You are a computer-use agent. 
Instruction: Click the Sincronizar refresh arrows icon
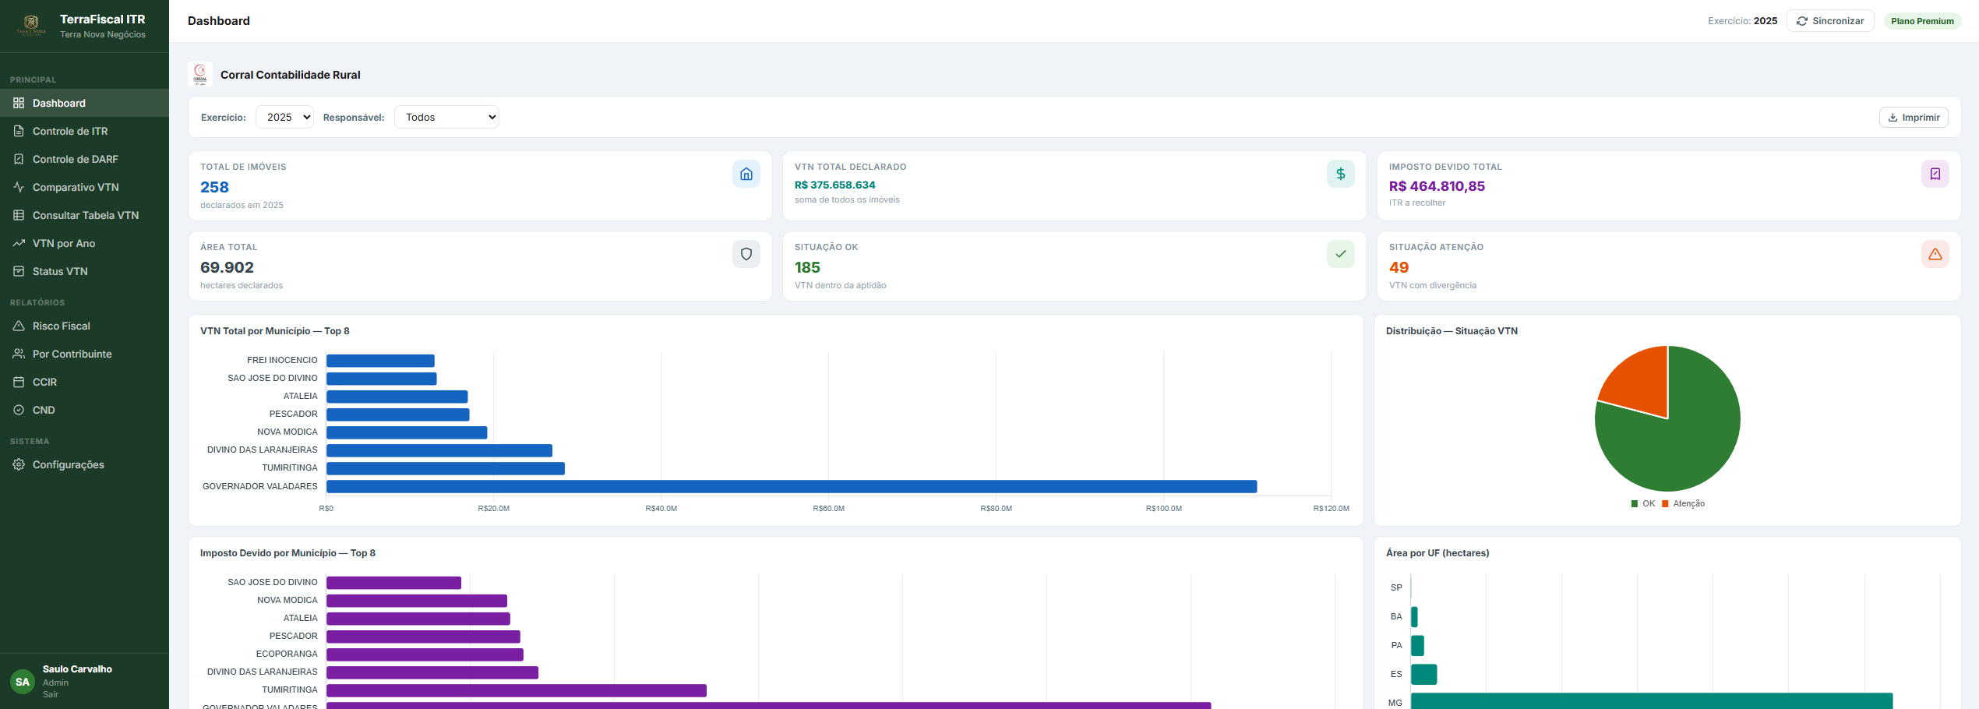(1801, 21)
